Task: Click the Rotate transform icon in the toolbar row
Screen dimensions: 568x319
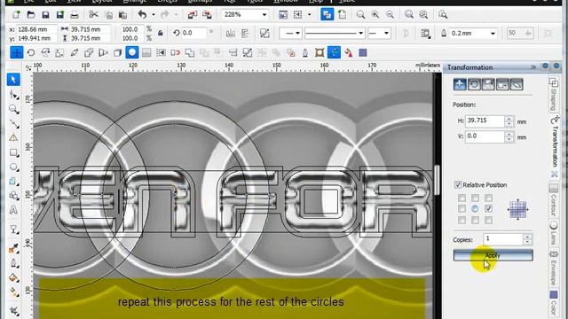Action: [x=31, y=53]
